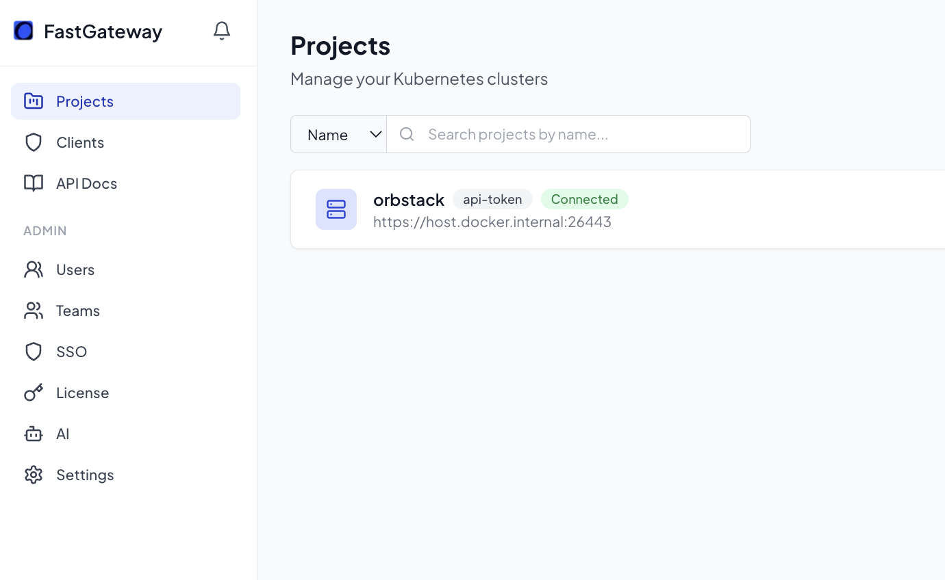The width and height of the screenshot is (945, 580).
Task: Open the orbstack project name
Action: (409, 200)
